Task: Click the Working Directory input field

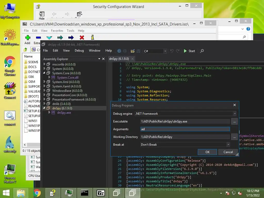Action: [185, 137]
